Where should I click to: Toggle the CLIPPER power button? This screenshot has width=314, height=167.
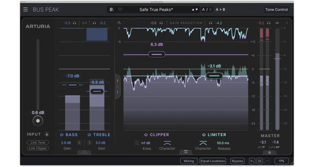tap(146, 135)
